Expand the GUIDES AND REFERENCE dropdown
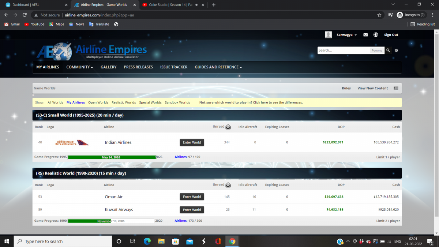Image resolution: width=439 pixels, height=247 pixels. tap(218, 67)
